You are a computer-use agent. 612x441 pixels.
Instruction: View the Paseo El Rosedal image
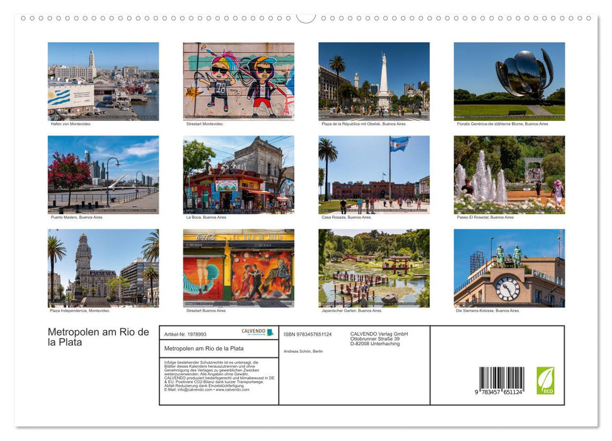[x=509, y=174]
